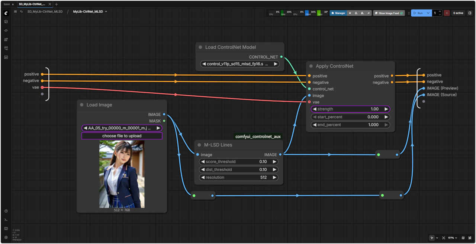Image resolution: width=476 pixels, height=244 pixels.
Task: Click the red cancel run button
Action: click(x=447, y=13)
